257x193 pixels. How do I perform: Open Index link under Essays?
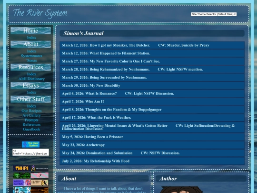31,92
